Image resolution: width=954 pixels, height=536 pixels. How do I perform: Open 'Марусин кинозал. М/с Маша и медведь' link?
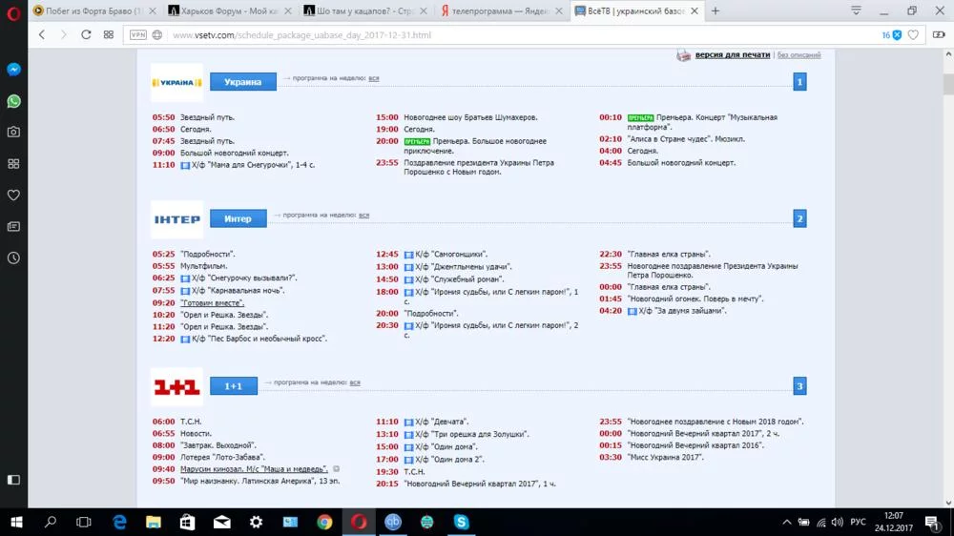pos(254,469)
